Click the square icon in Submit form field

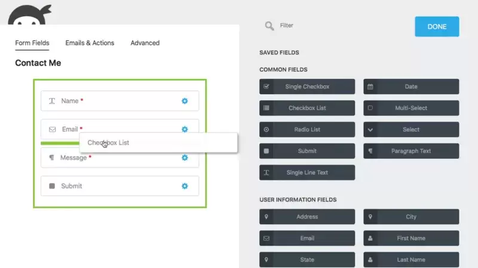52,186
